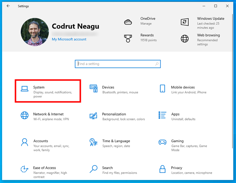Select the Personalization paintbrush icon
236x183 pixels.
coord(94,116)
